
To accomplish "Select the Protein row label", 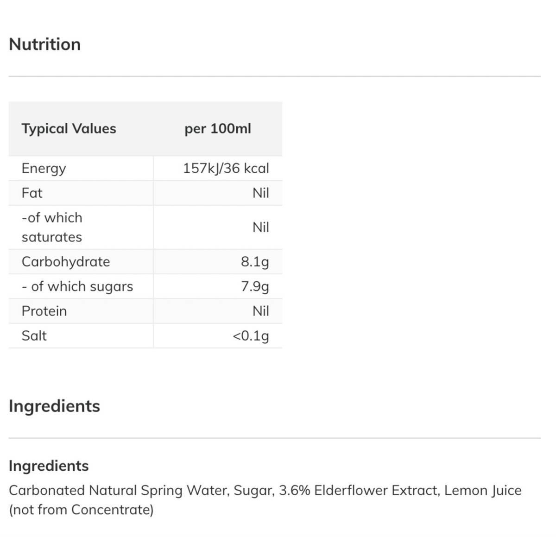I will pos(44,311).
